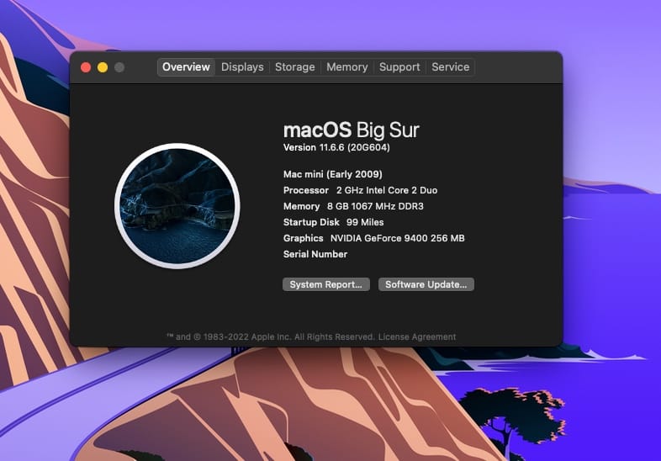Click the Software Update... button
661x461 pixels.
[x=426, y=284]
